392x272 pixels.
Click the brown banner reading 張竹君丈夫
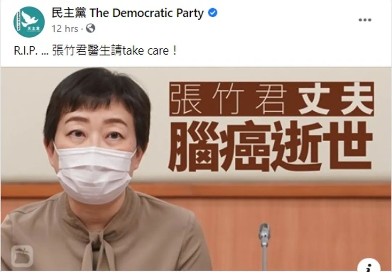tap(272, 99)
